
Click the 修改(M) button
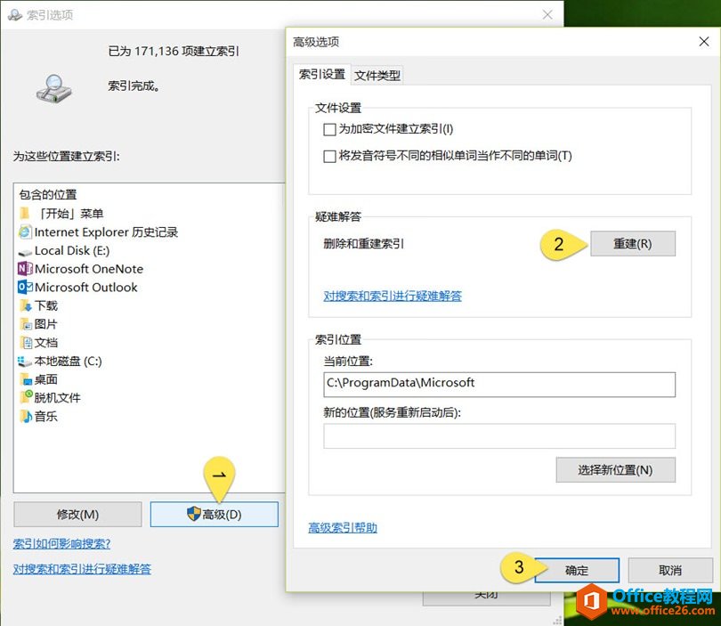77,514
